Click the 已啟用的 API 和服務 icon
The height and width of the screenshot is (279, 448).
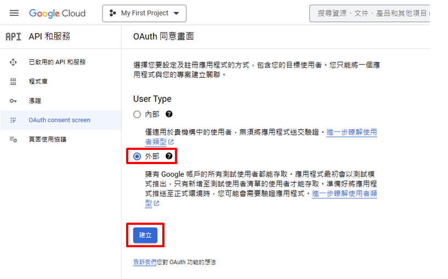(13, 62)
